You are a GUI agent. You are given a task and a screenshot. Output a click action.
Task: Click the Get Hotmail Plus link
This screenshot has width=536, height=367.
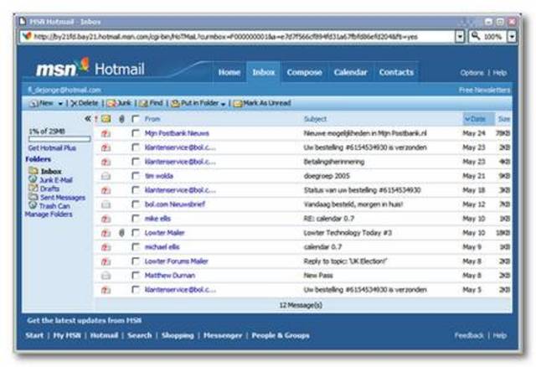[x=52, y=148]
